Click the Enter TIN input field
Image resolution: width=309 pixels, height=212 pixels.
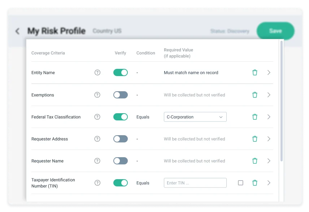195,183
